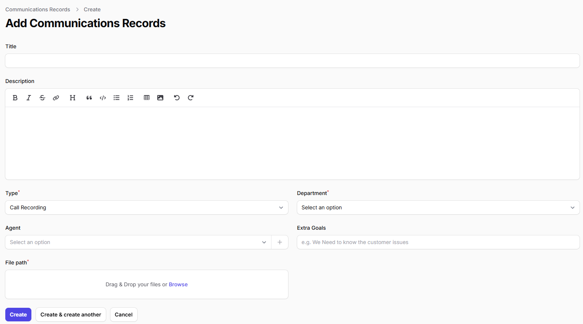Attach an image via the editor toolbar
Screen dimensions: 583x324
click(x=160, y=98)
